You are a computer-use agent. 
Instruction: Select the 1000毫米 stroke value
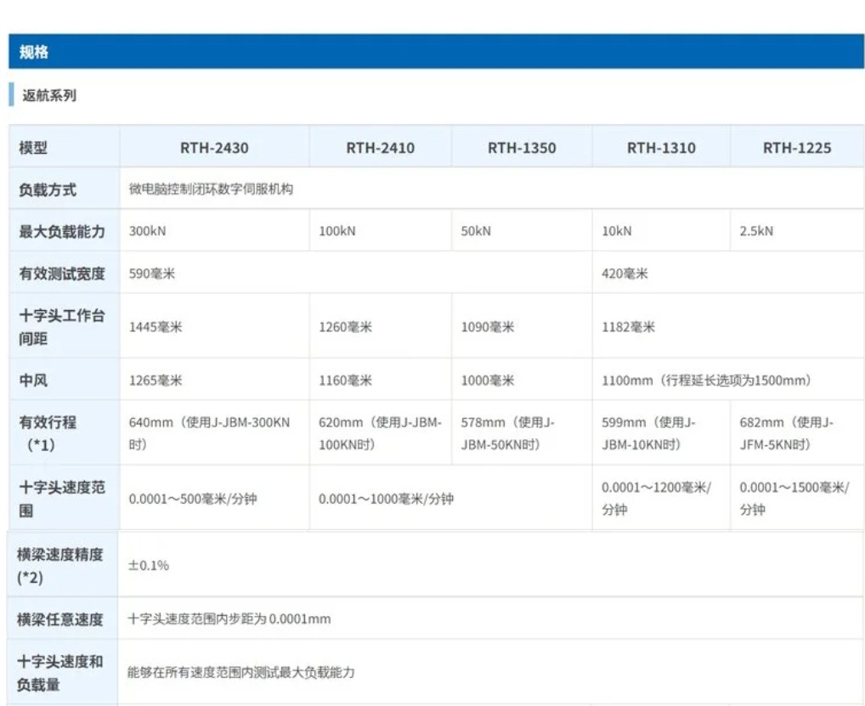coord(488,381)
